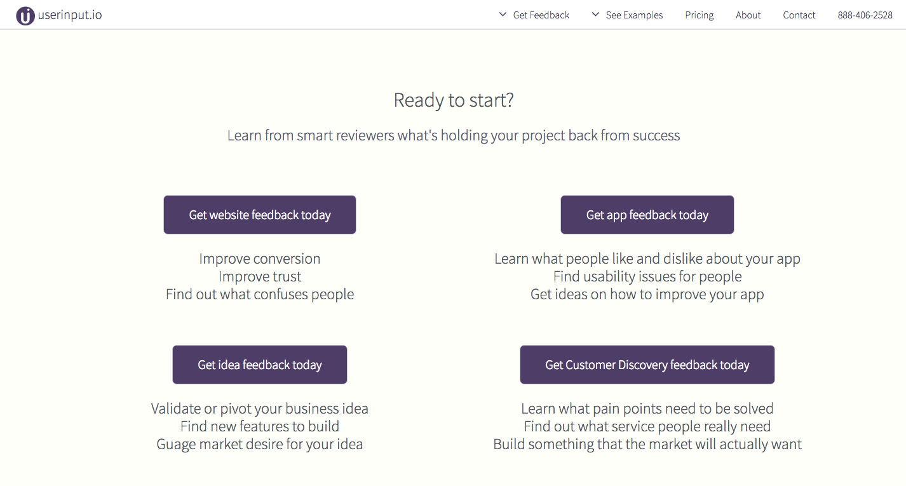Select Get idea feedback today button
This screenshot has width=906, height=486.
click(x=260, y=365)
